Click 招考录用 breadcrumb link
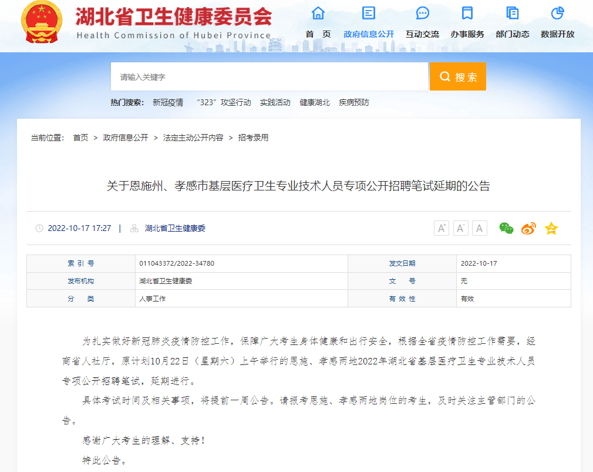 pos(253,138)
